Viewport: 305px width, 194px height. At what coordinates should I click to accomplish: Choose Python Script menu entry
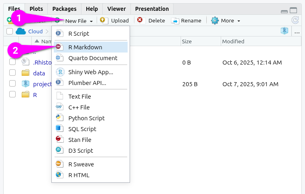pyautogui.click(x=91, y=118)
